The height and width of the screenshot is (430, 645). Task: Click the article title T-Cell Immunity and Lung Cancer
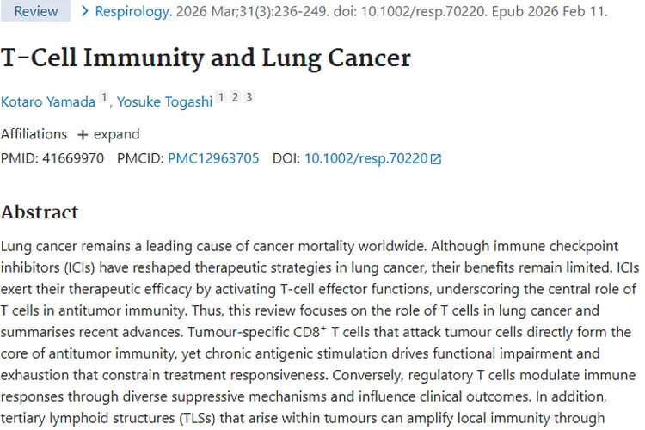click(206, 58)
